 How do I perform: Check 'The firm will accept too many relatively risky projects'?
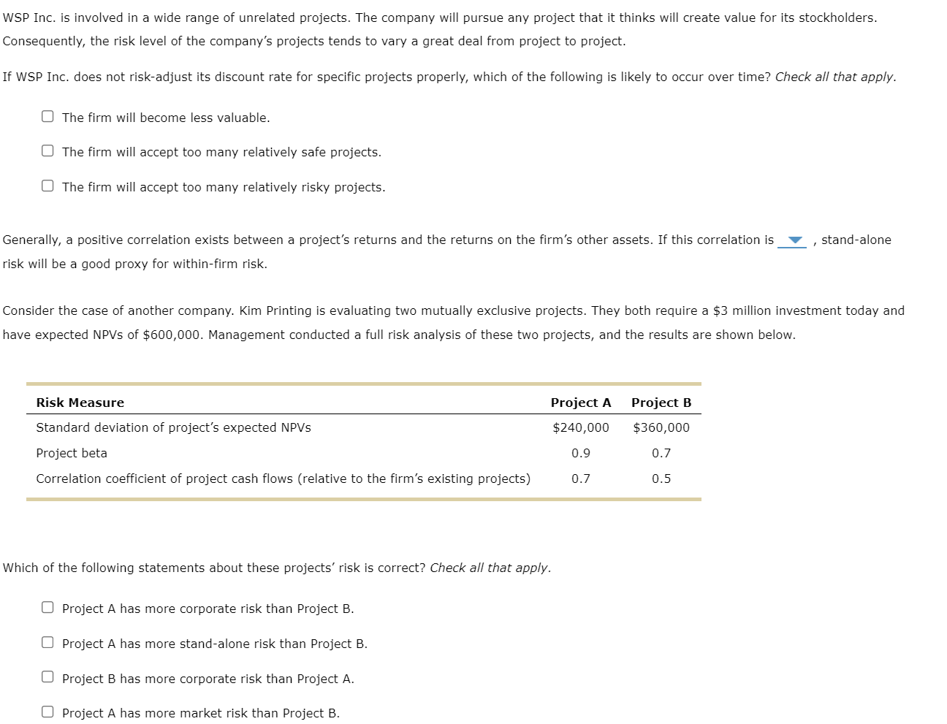(47, 184)
